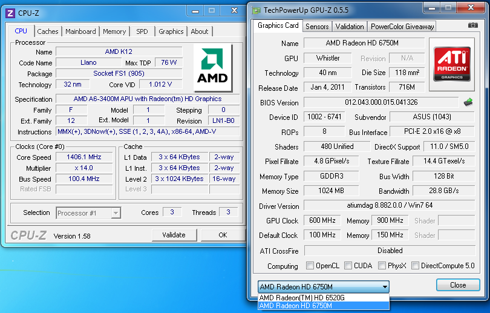Open the Memory tab in CPU-Z
The image size is (490, 313).
point(114,31)
